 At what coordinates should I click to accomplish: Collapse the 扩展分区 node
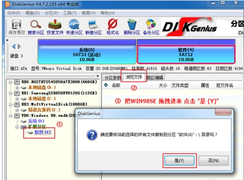17,127
